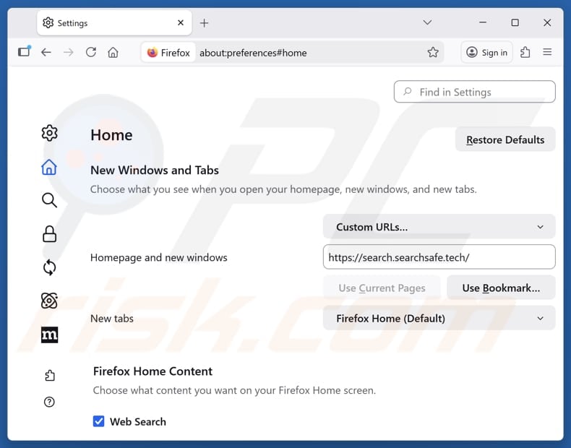
Task: Click the Firefox Home Content heading
Action: (153, 371)
